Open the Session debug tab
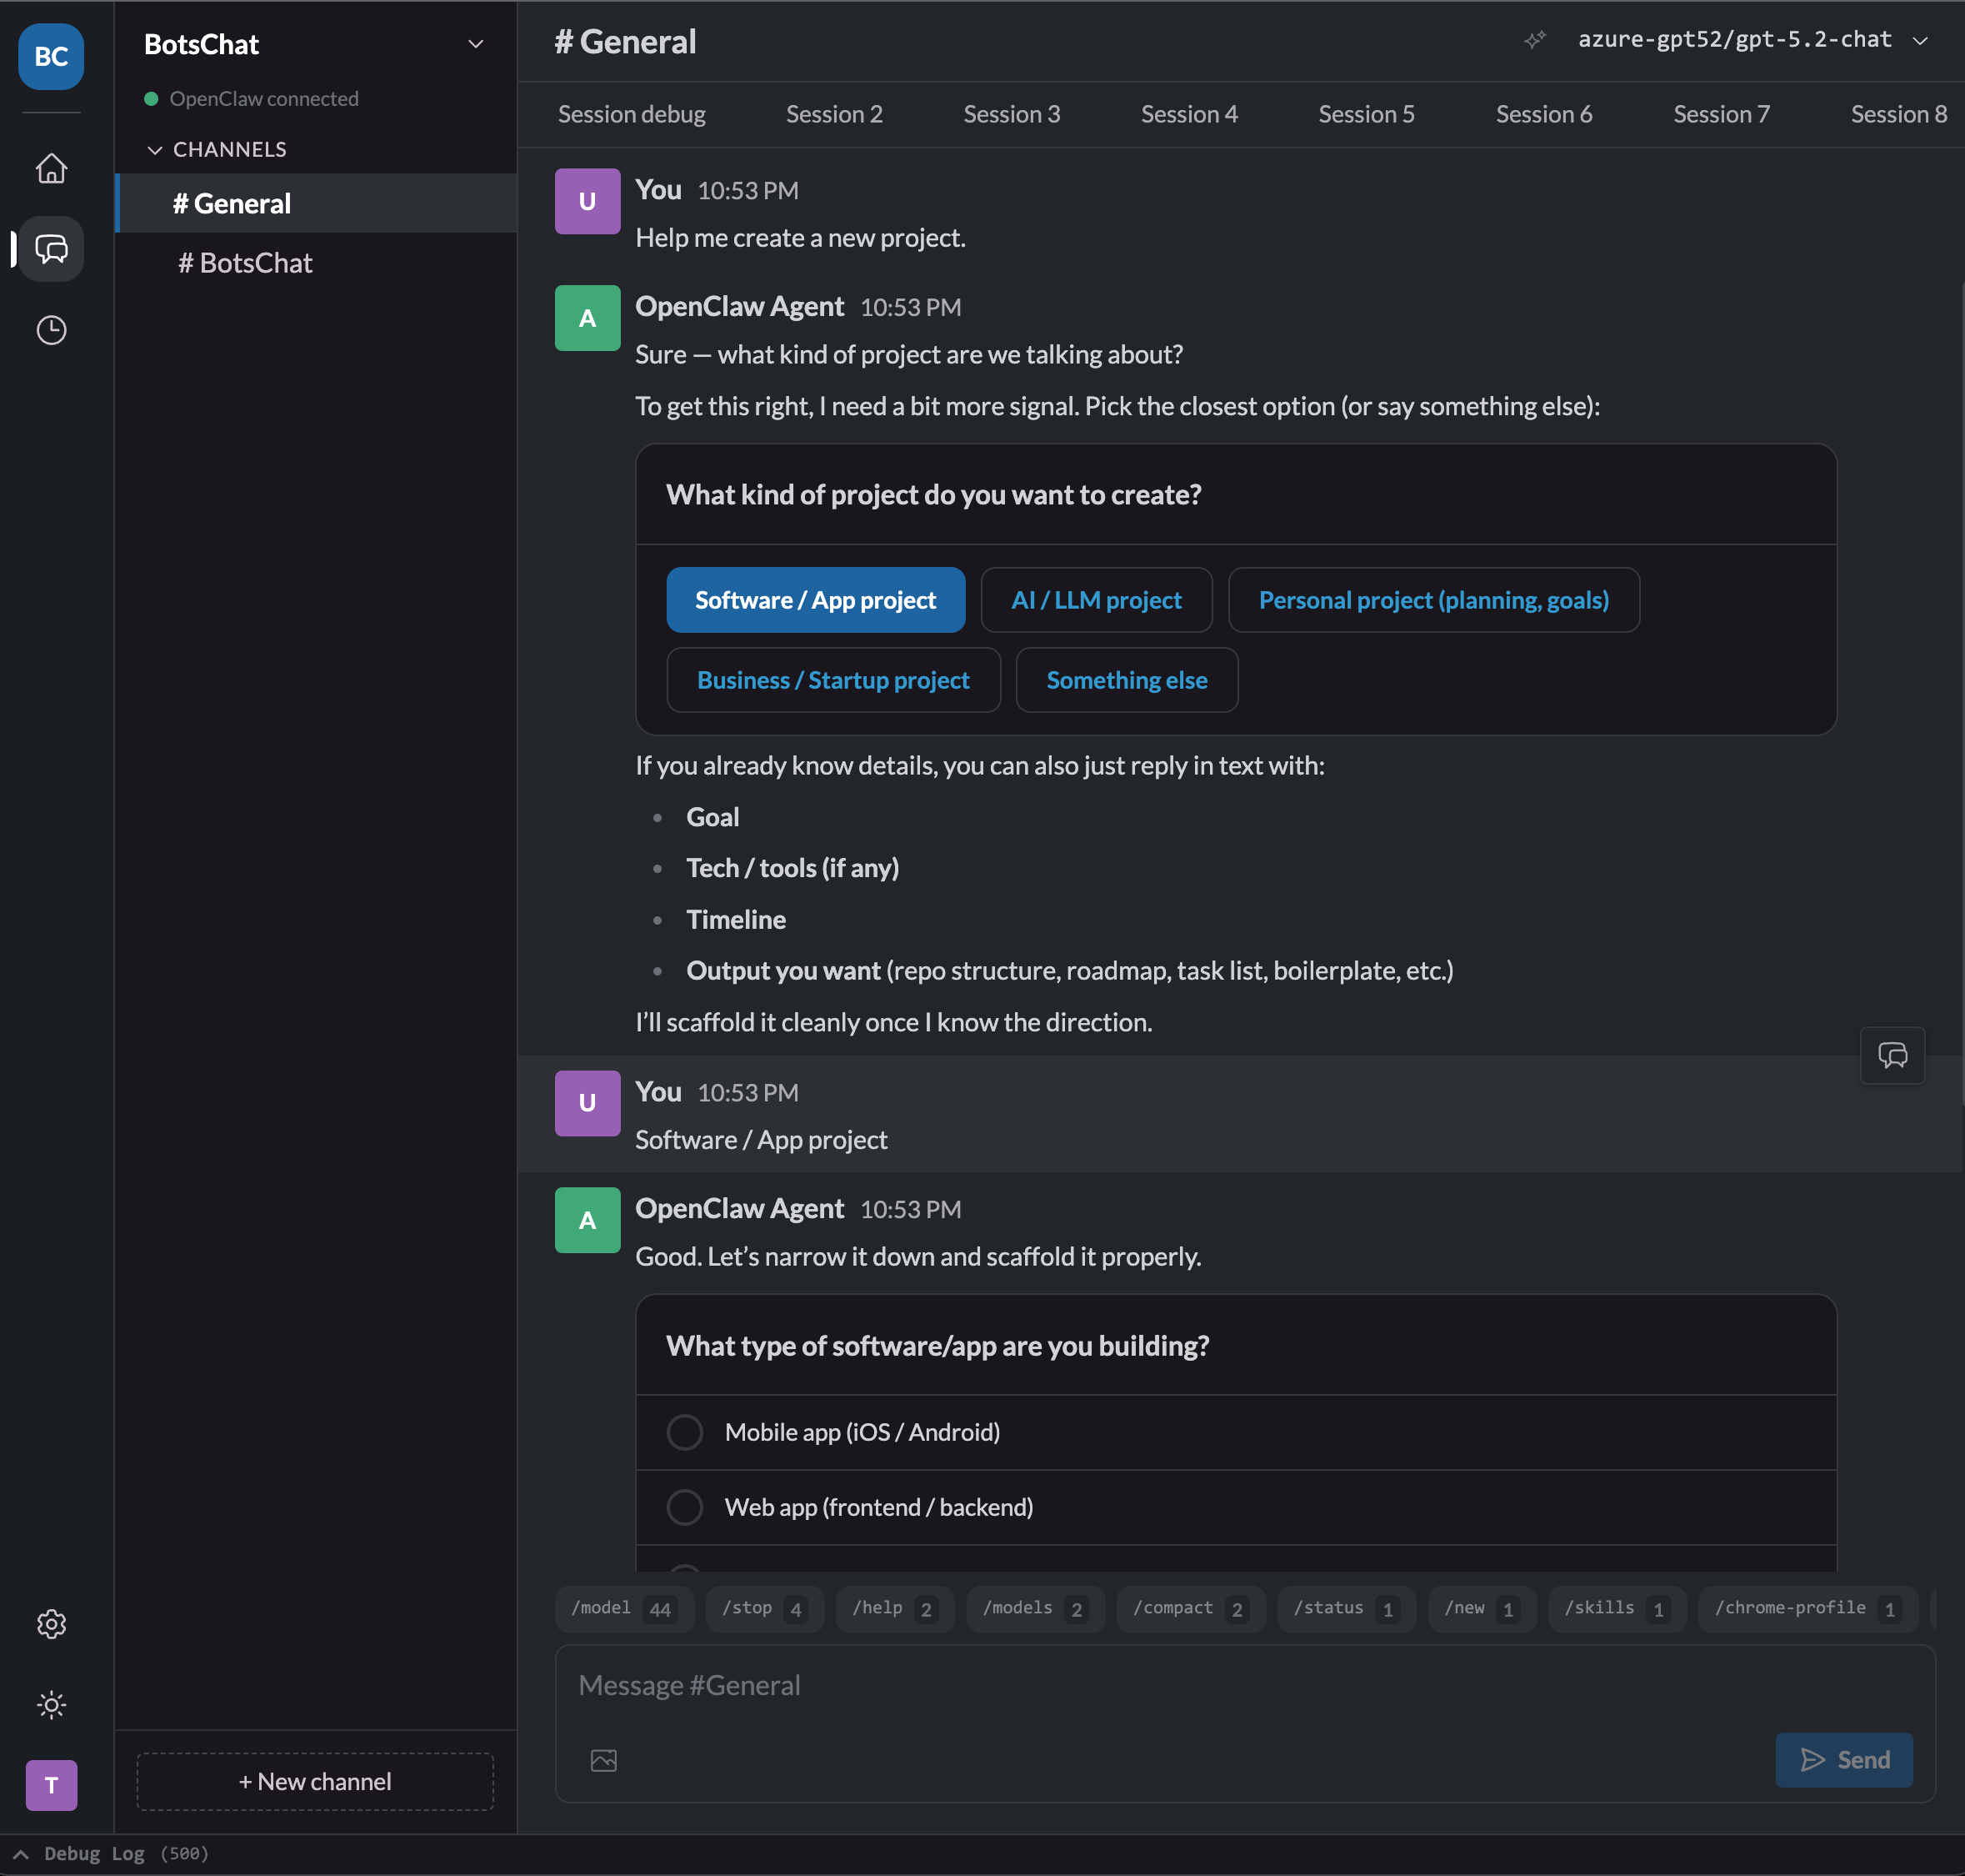1965x1876 pixels. [632, 114]
